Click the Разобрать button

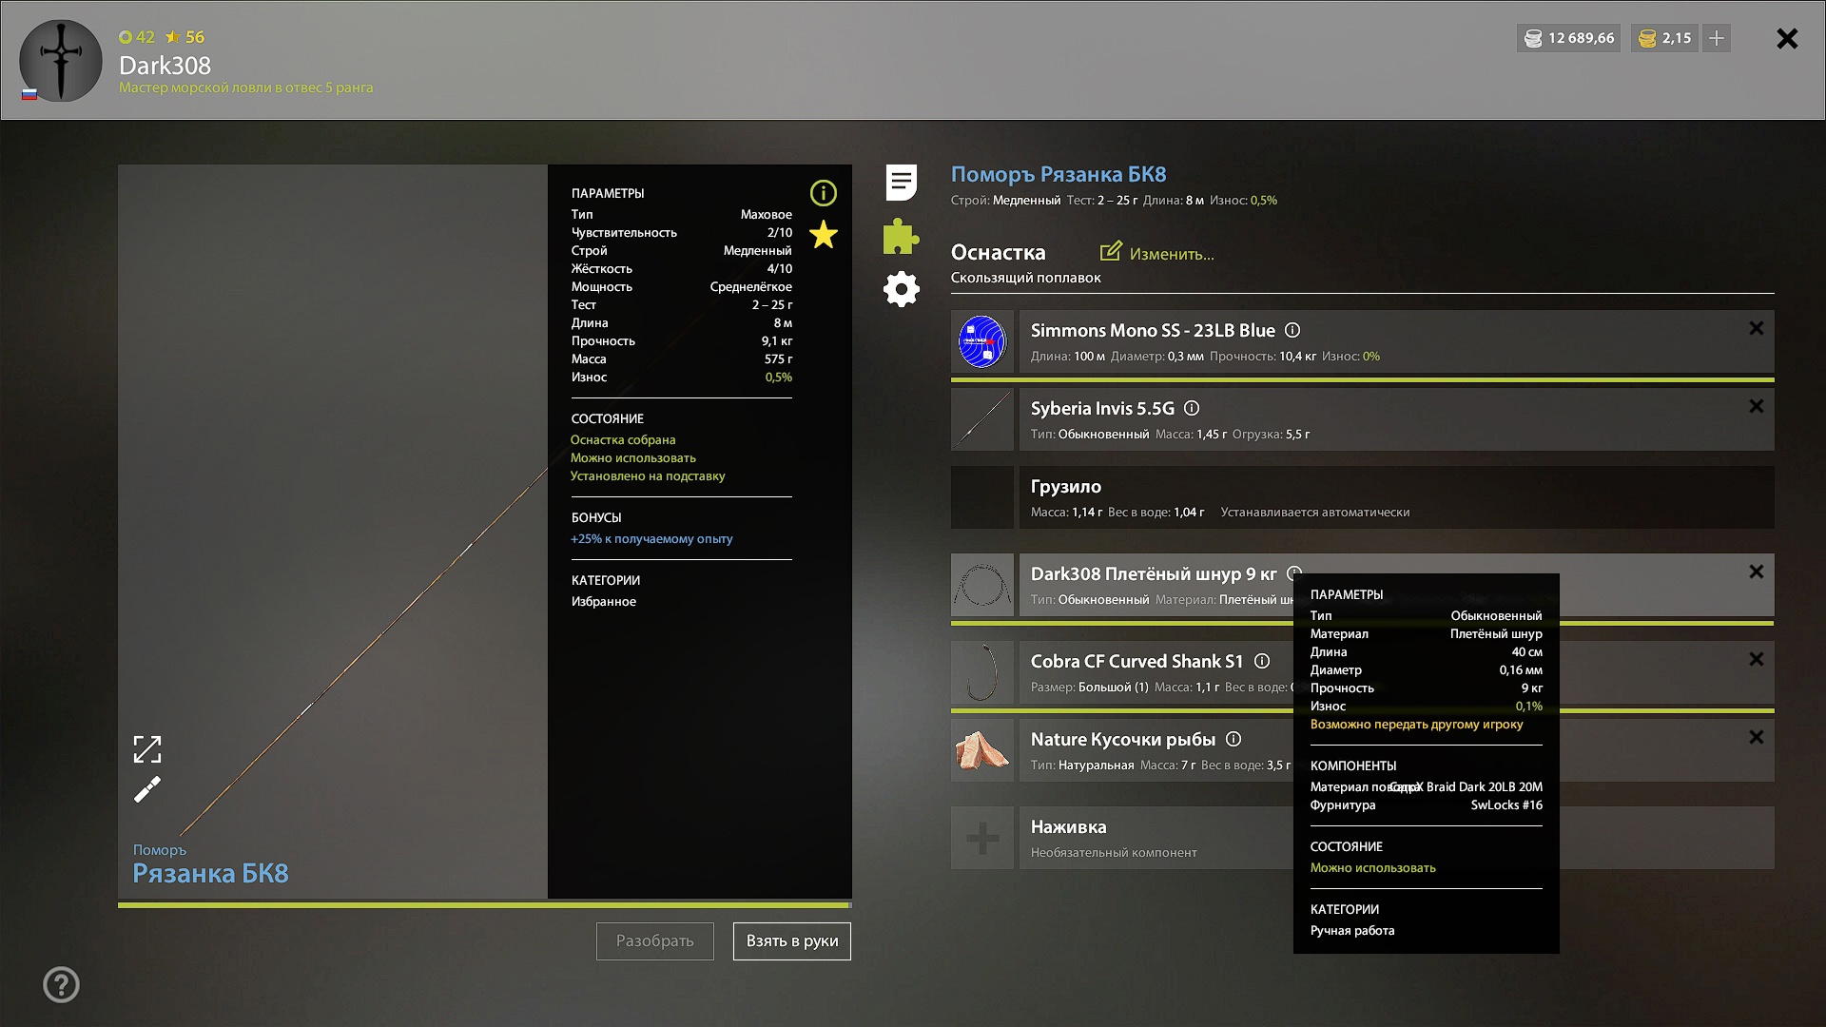pos(655,941)
